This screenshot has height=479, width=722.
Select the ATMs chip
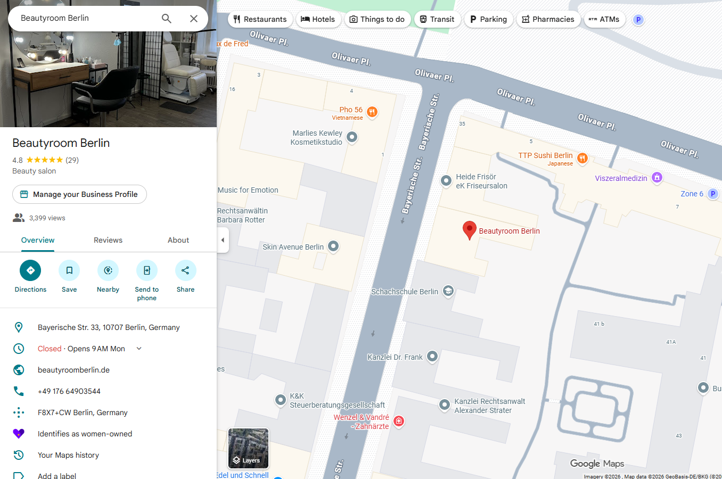[x=604, y=19]
